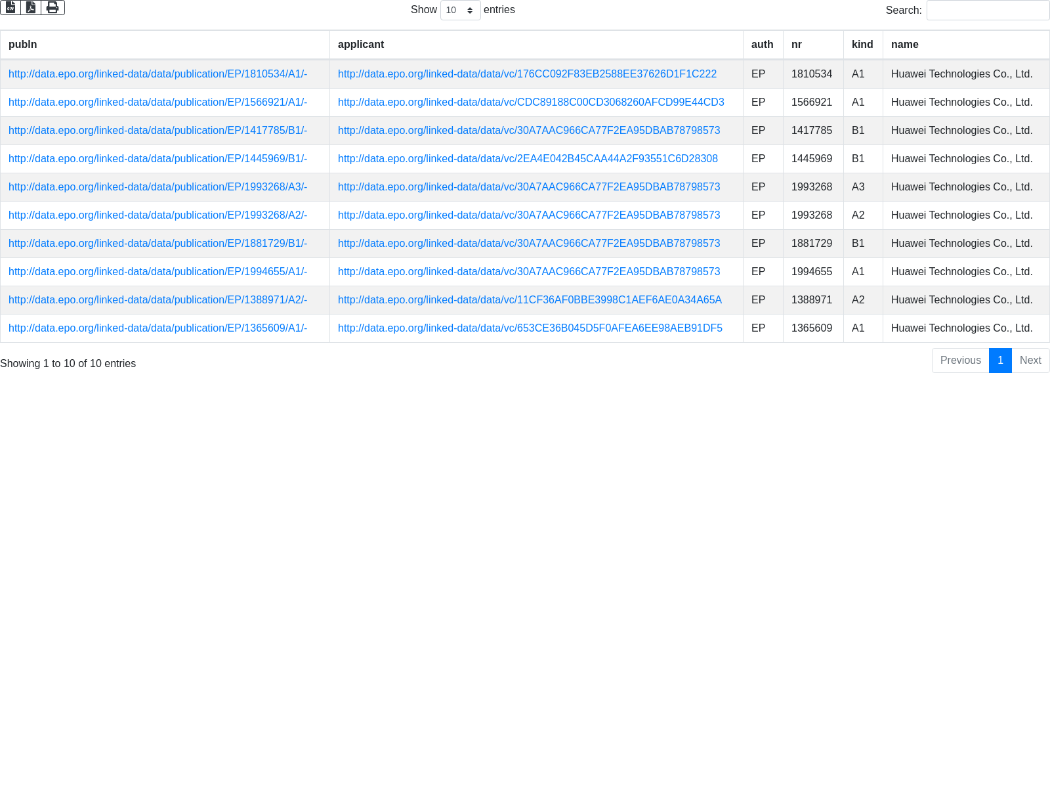Sort by the name column header
The image size is (1050, 788).
pyautogui.click(x=905, y=45)
